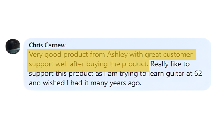Click the yellow highlighted first sentence

(111, 55)
